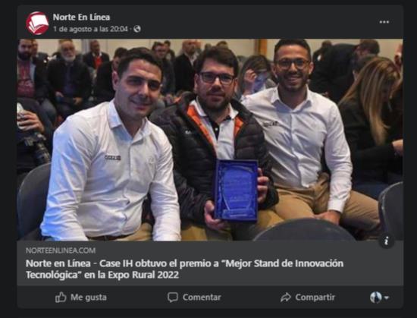Viewport: 417px width, 318px height.
Task: Click the second line of headline mentioning Expo Rural 2022
Action: pyautogui.click(x=102, y=275)
